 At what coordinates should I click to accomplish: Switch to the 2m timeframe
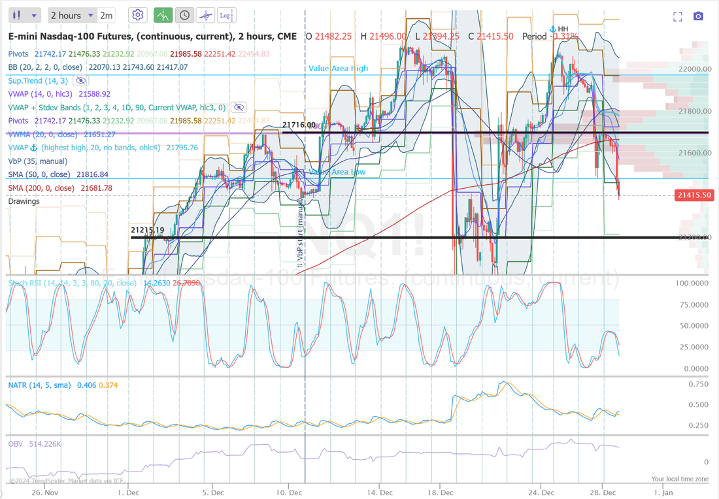coord(107,15)
